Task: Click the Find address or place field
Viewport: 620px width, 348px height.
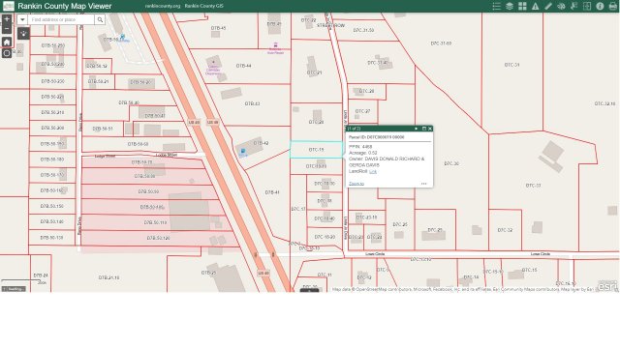Action: pos(61,19)
